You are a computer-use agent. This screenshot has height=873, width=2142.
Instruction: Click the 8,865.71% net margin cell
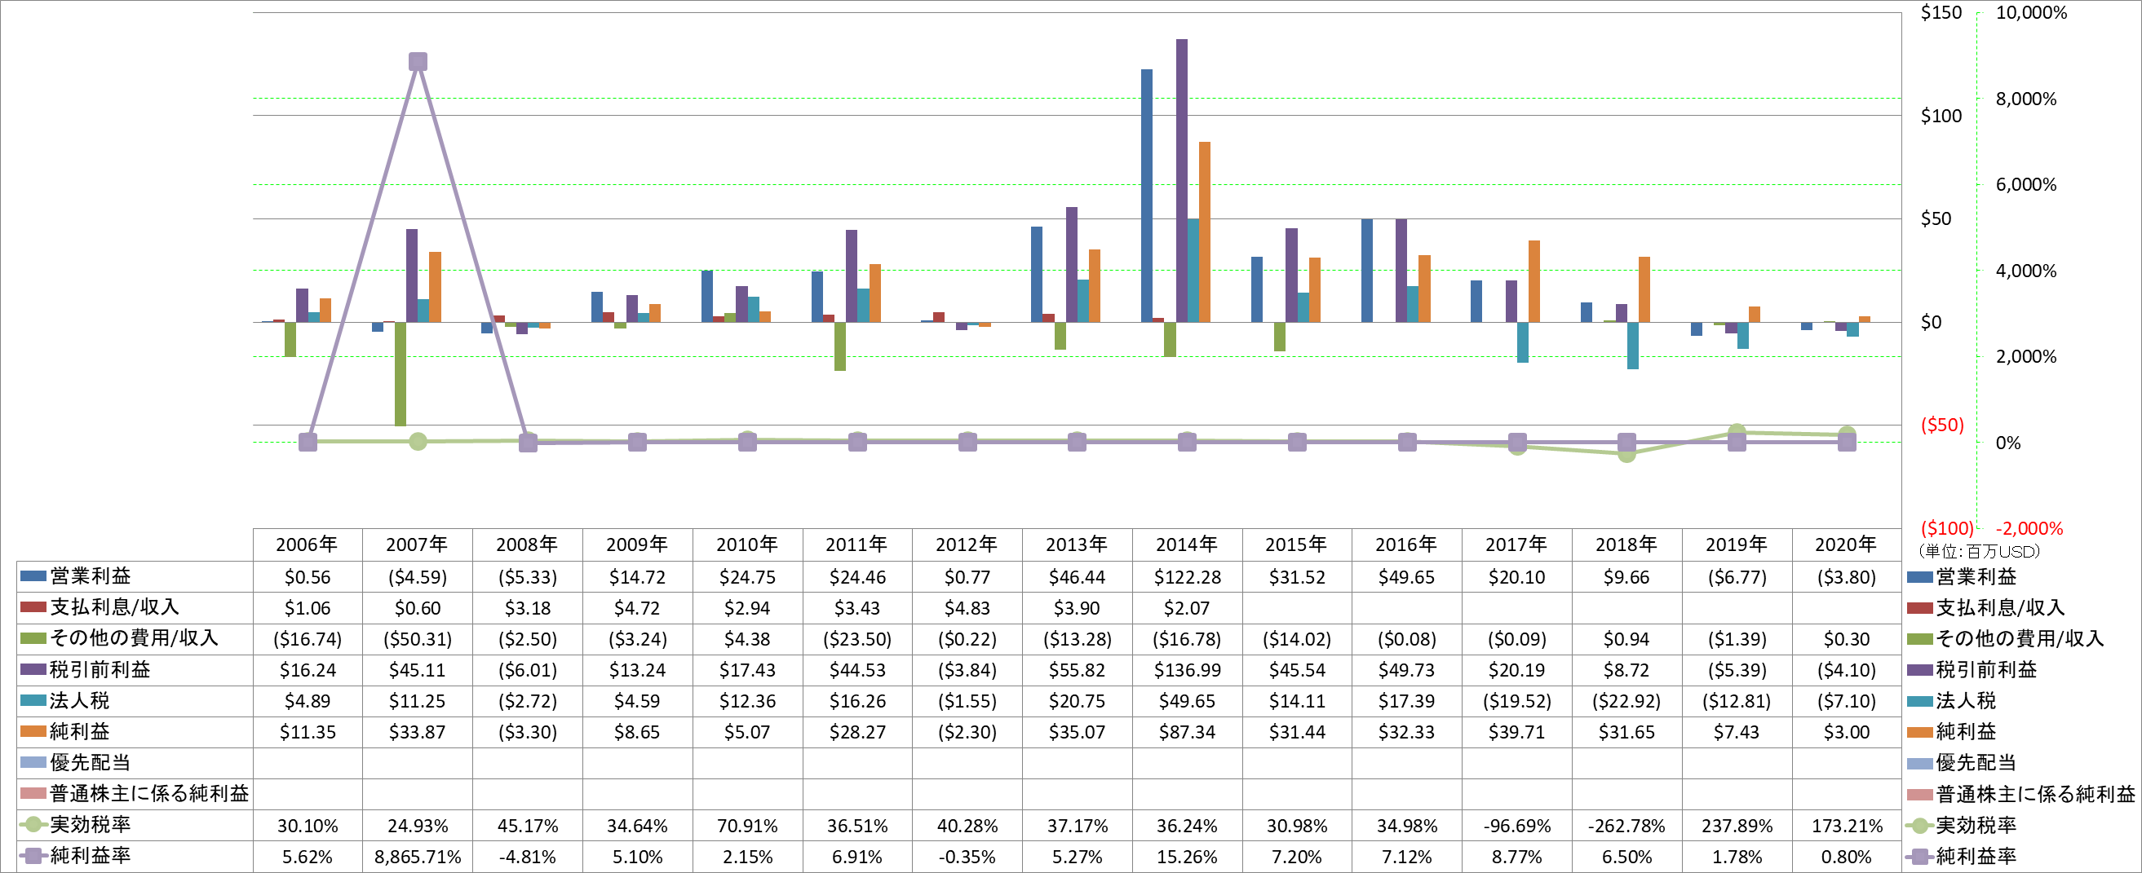(418, 857)
